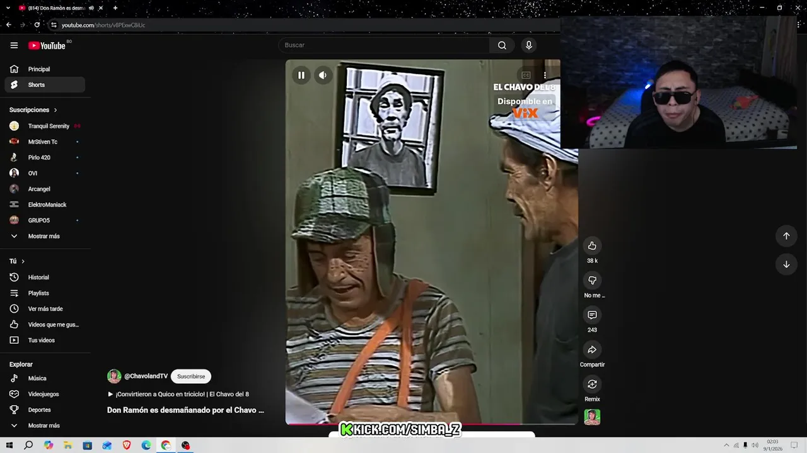Go to the next short (down arrow)

[786, 264]
